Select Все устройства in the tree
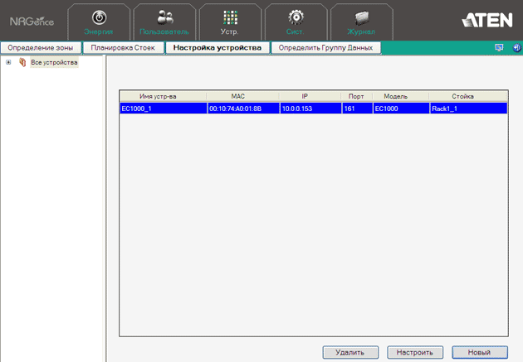 point(54,63)
